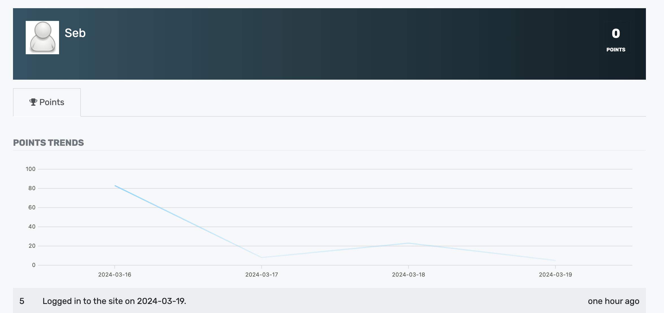Click the 2024-03-17 x-axis date label
The image size is (664, 313).
pos(262,275)
